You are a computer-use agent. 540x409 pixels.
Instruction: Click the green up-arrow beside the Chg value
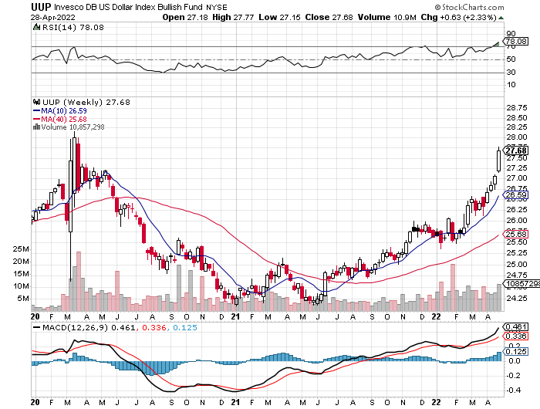coord(501,18)
